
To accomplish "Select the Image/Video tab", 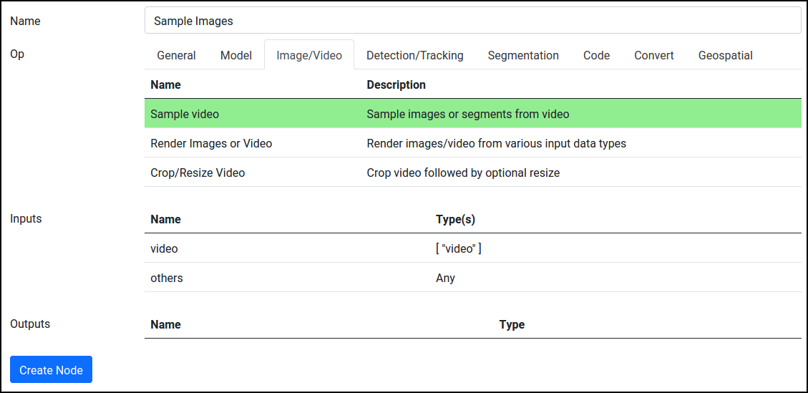I will click(x=309, y=55).
